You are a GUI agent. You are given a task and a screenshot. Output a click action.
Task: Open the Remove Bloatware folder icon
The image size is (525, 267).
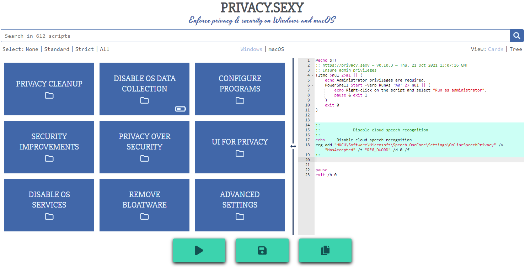point(144,216)
